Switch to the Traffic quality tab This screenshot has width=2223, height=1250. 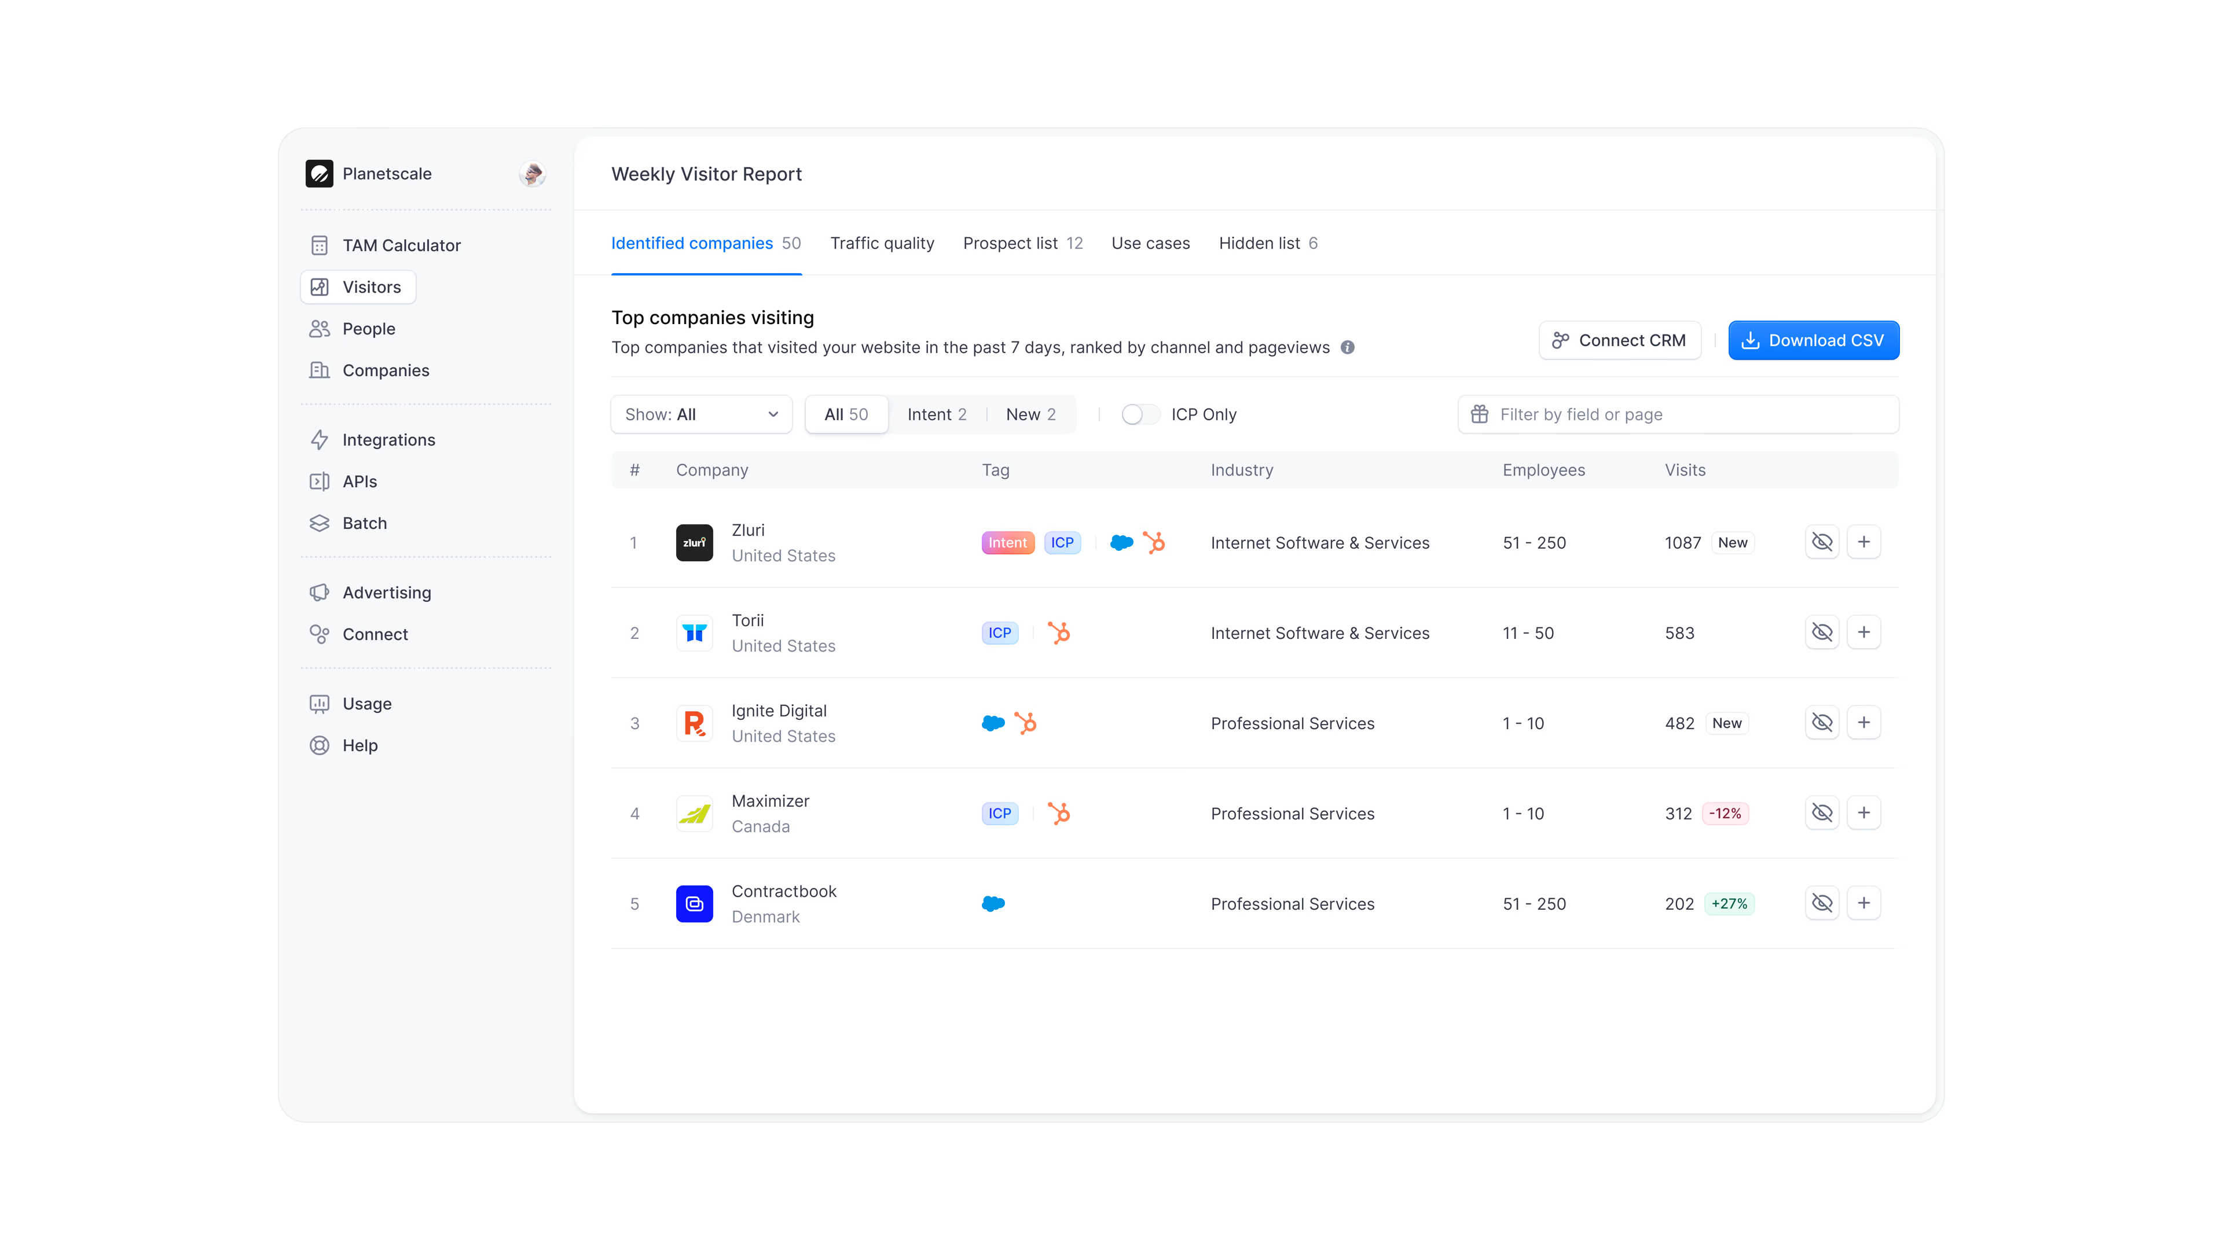tap(882, 243)
